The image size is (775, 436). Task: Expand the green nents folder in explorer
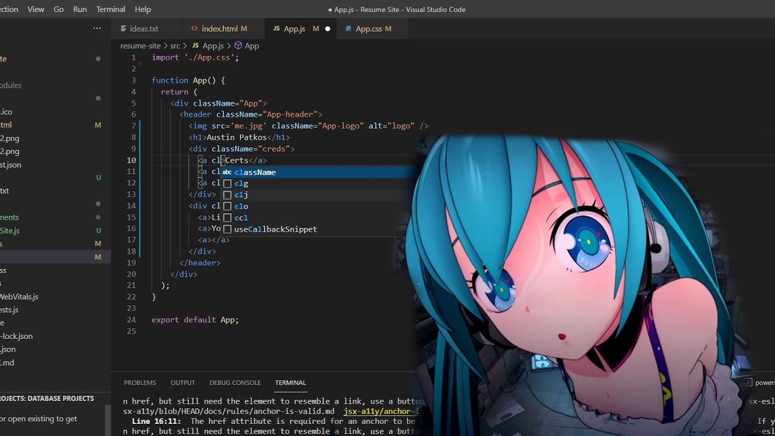(9, 217)
